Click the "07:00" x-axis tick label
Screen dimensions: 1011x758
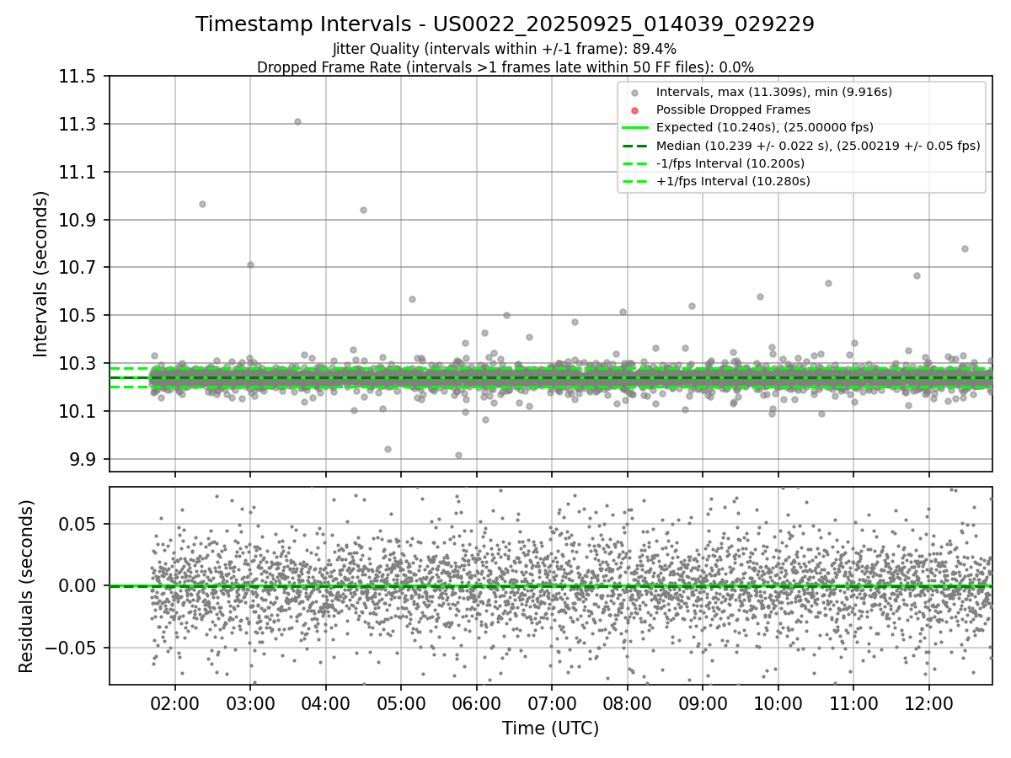point(552,703)
